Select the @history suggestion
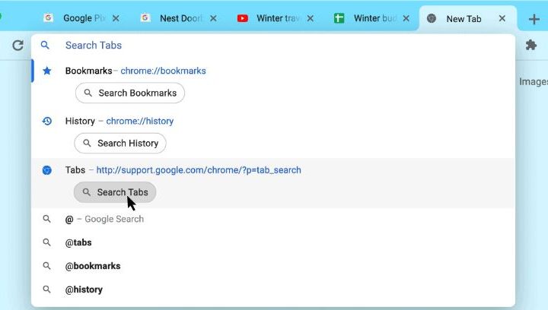The height and width of the screenshot is (310, 548). click(x=273, y=289)
